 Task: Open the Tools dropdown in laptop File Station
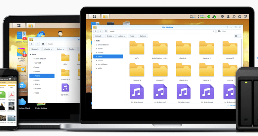[x=132, y=36]
